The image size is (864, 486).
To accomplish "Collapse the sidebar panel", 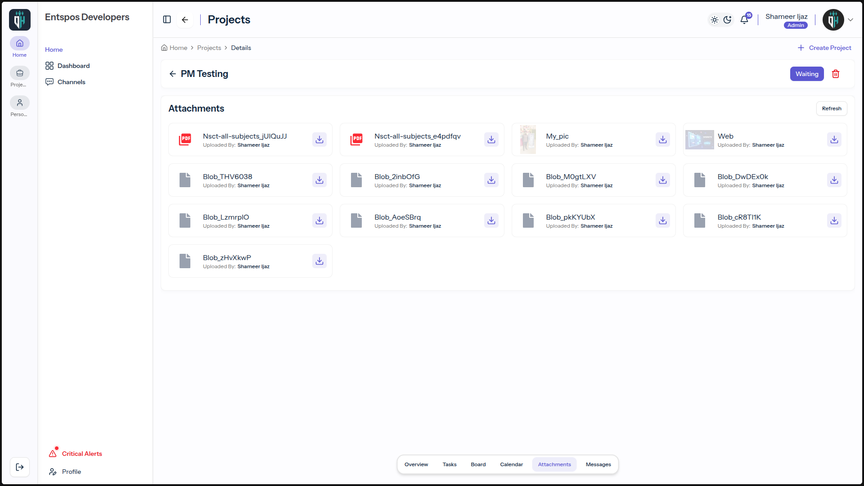I will coord(167,19).
